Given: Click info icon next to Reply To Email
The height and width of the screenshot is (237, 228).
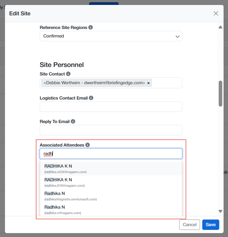Looking at the screenshot, I should pyautogui.click(x=73, y=121).
